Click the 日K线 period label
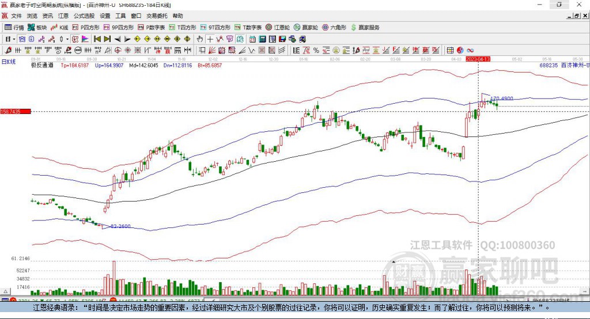Screen dimensions: 590x319 point(9,62)
